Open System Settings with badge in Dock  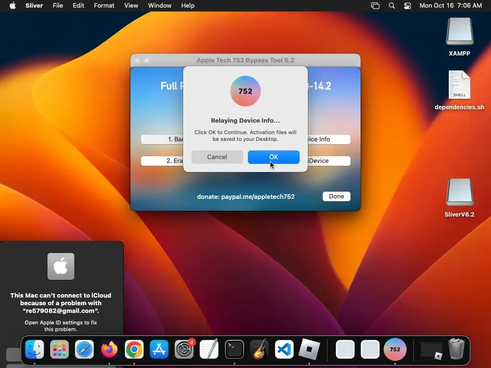[x=184, y=349]
